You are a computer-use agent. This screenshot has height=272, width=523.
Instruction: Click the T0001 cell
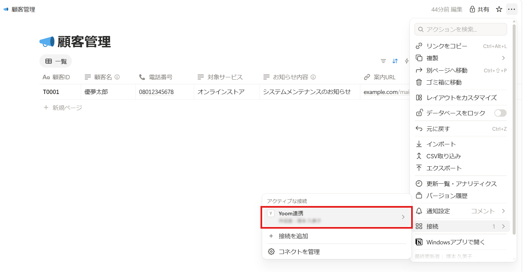coord(60,92)
